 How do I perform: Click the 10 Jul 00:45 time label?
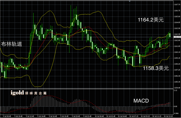tap(99, 116)
